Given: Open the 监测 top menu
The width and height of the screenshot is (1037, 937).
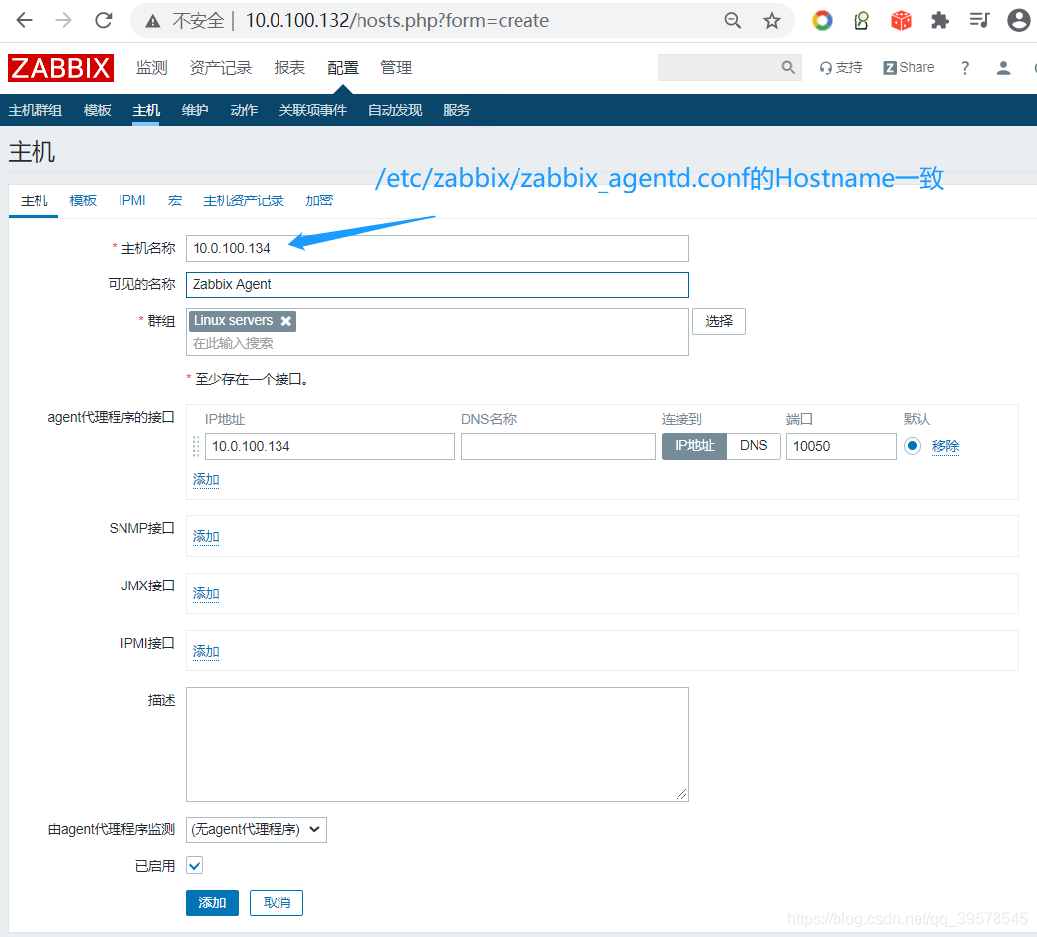Looking at the screenshot, I should click(x=151, y=68).
